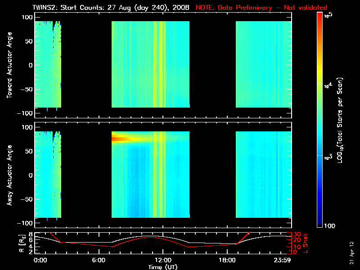Screen dimensions: 360x270
Task: Click the '-50' tick on Toward panel axis
Action: coord(27,89)
